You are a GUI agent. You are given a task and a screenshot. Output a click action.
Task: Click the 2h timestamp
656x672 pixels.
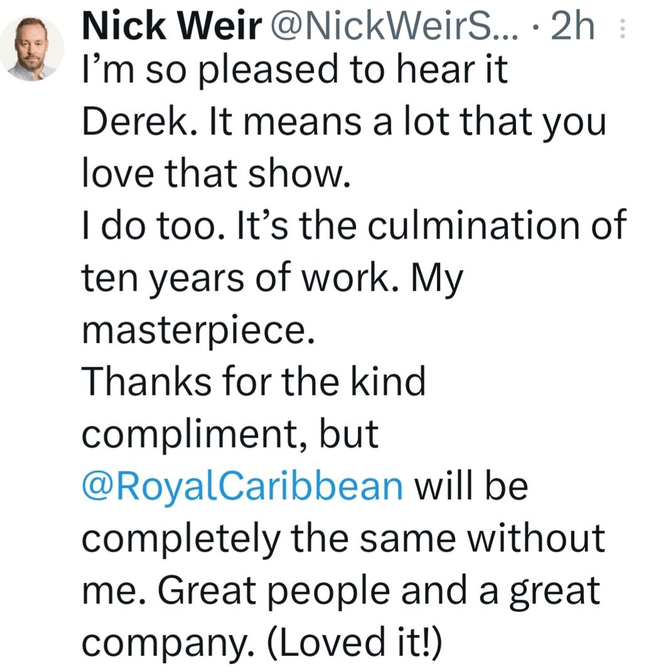[573, 27]
